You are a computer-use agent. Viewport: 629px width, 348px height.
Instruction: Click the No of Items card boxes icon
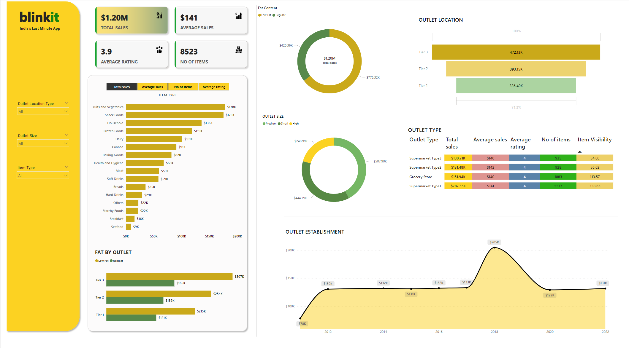(x=239, y=50)
